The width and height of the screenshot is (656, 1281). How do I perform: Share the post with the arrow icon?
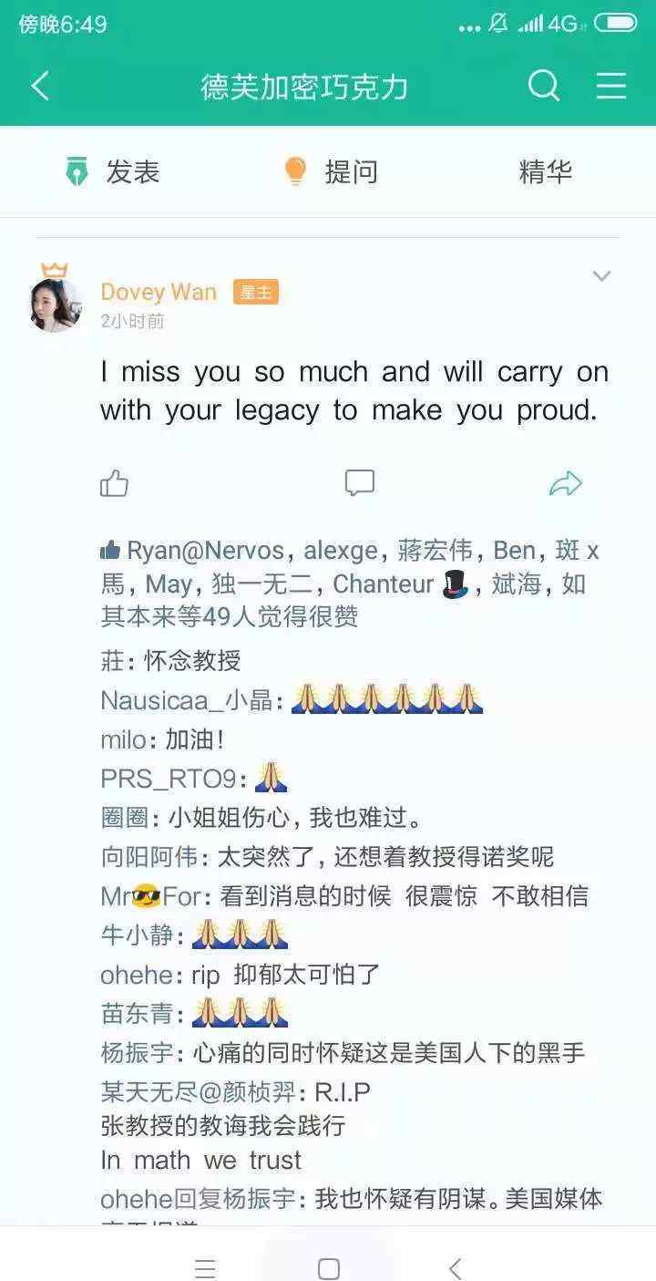[x=566, y=483]
